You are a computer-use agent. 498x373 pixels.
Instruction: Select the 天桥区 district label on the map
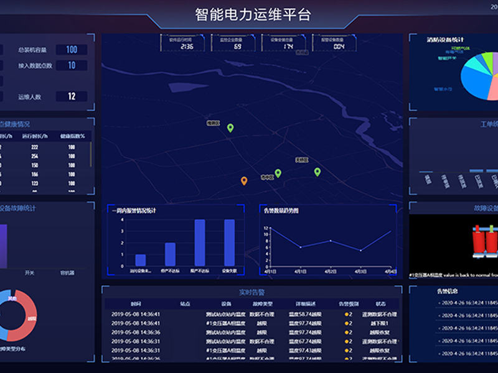[302, 160]
